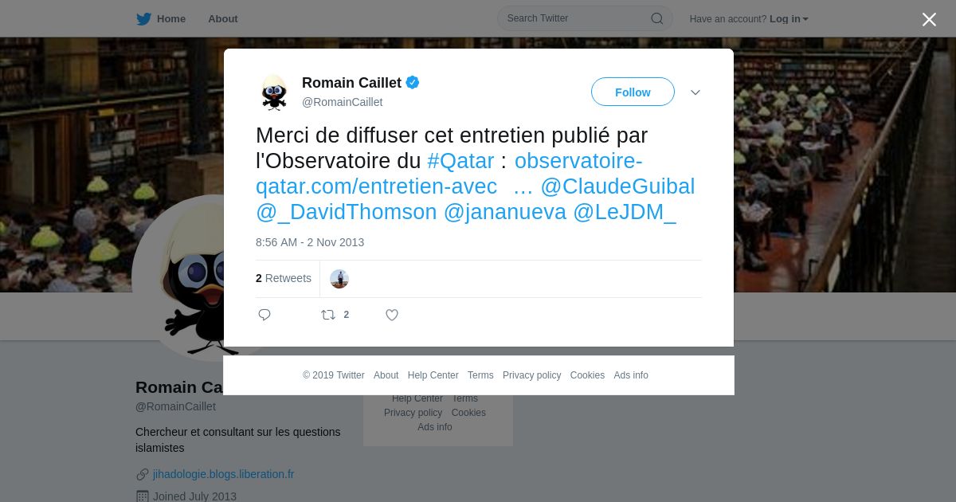Open the tweet options chevron menu

pyautogui.click(x=695, y=92)
